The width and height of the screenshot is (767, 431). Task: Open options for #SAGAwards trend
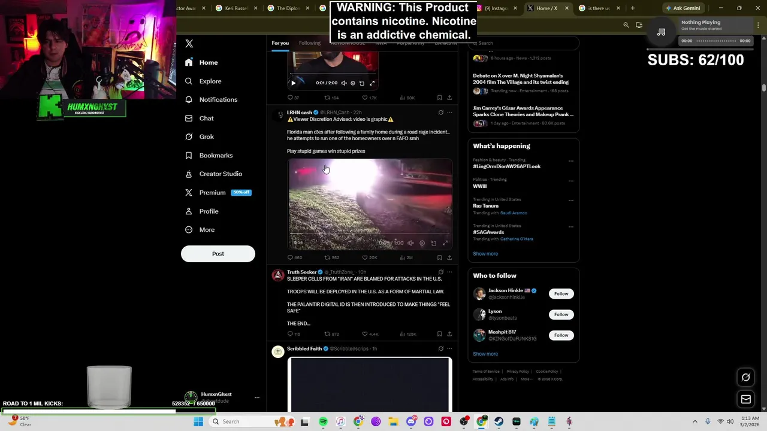570,226
